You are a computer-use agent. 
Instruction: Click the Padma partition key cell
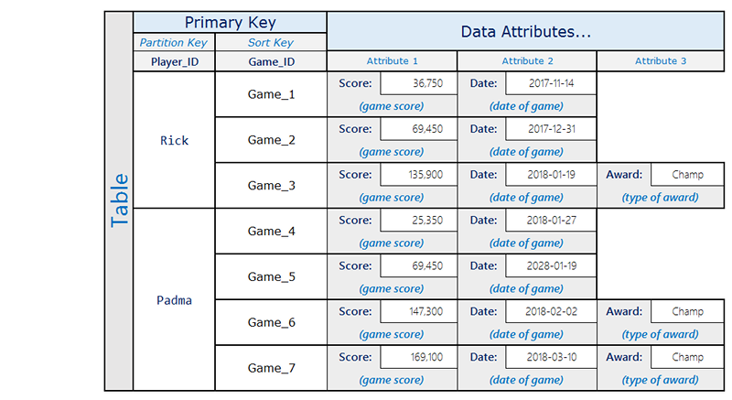[174, 300]
